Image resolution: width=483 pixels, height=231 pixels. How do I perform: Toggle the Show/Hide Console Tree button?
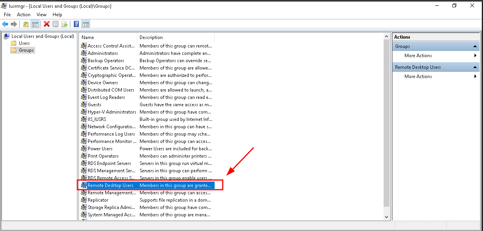pos(35,24)
